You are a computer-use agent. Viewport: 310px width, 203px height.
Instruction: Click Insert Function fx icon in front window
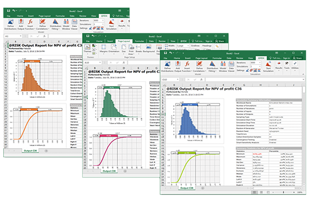pyautogui.click(x=187, y=64)
